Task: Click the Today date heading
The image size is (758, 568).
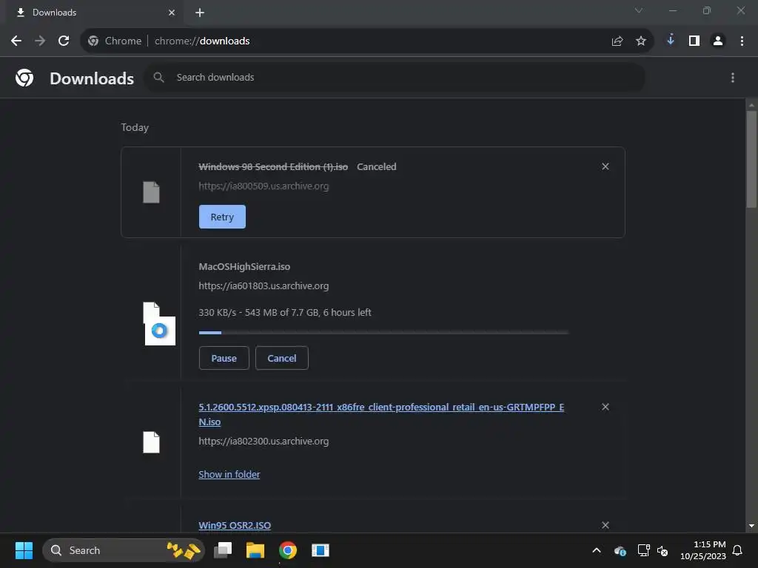Action: tap(135, 127)
